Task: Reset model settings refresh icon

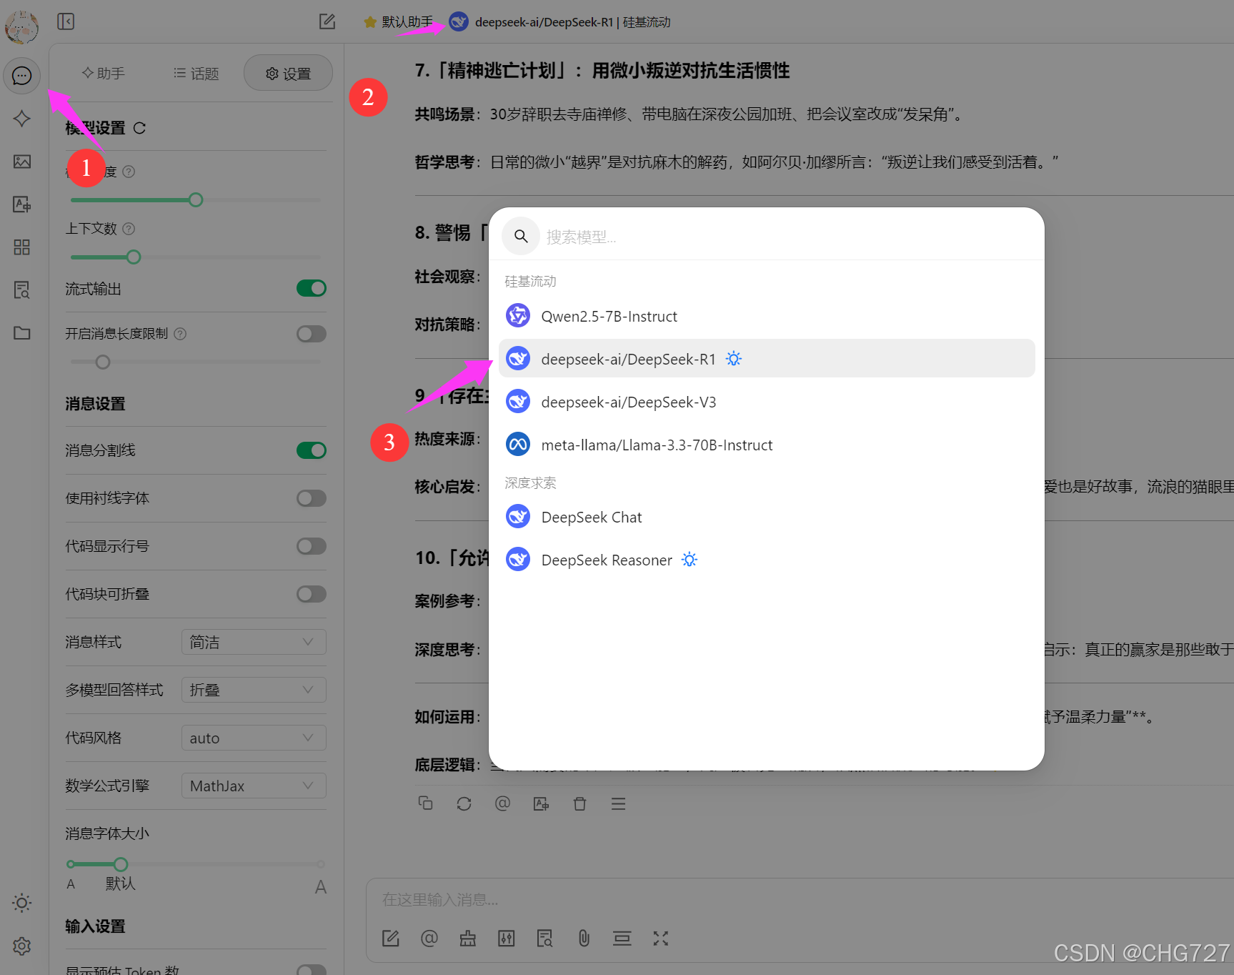Action: [139, 128]
